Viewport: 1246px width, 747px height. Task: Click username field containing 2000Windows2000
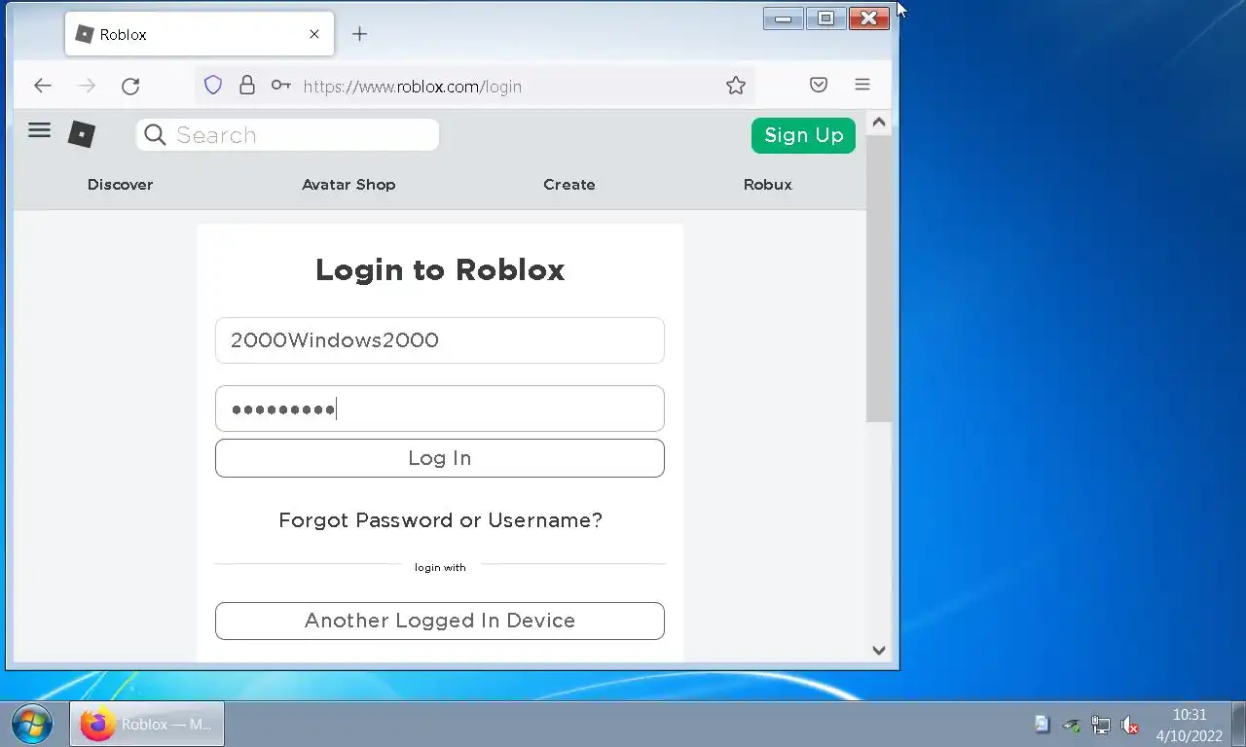[x=440, y=340]
